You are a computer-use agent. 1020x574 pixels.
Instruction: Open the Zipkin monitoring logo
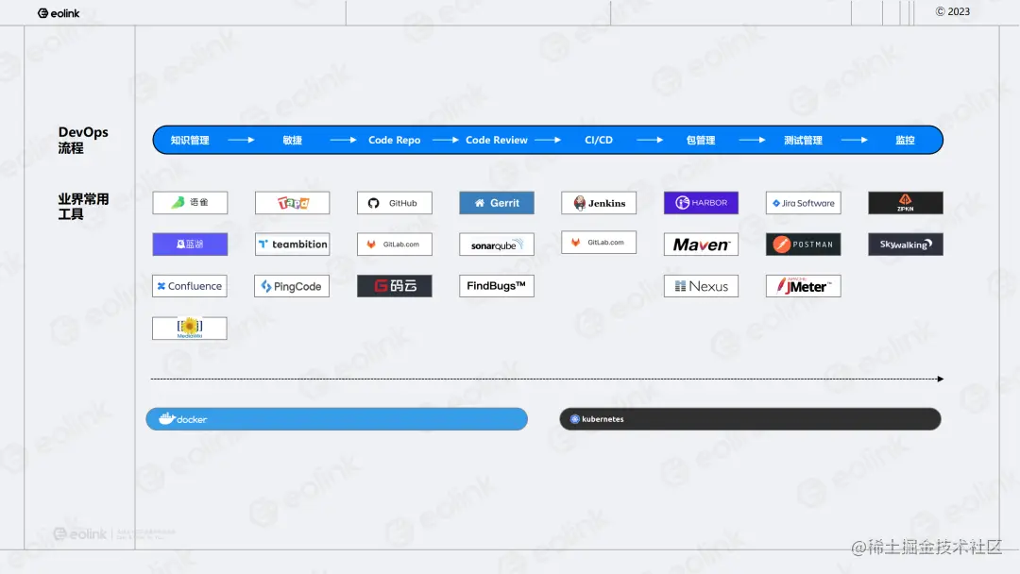[x=905, y=203]
